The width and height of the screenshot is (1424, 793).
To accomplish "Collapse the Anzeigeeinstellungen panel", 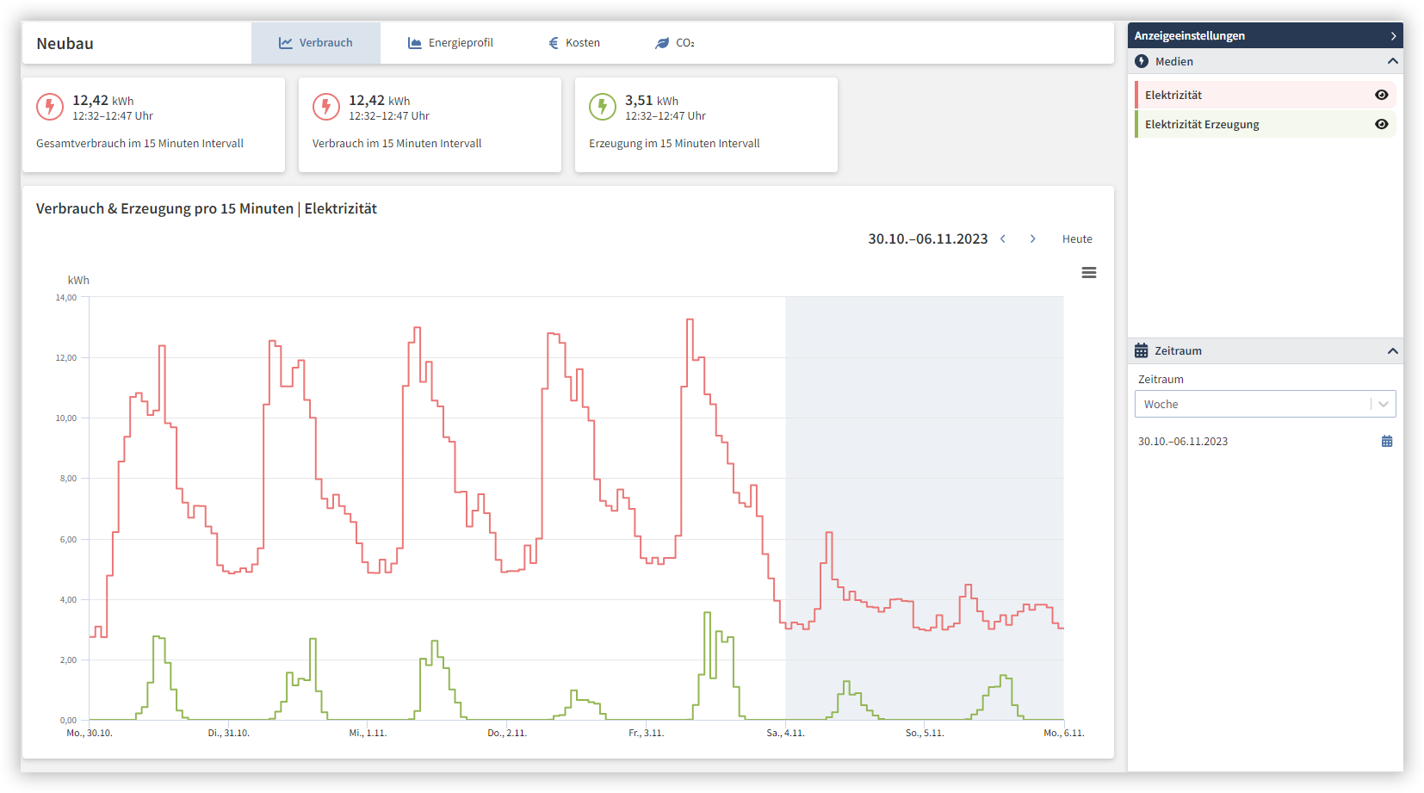I will click(1393, 36).
